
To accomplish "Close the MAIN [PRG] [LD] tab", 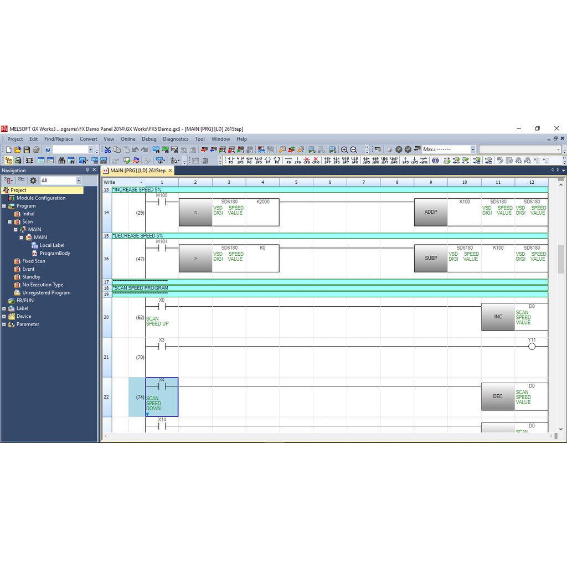I will (x=170, y=171).
